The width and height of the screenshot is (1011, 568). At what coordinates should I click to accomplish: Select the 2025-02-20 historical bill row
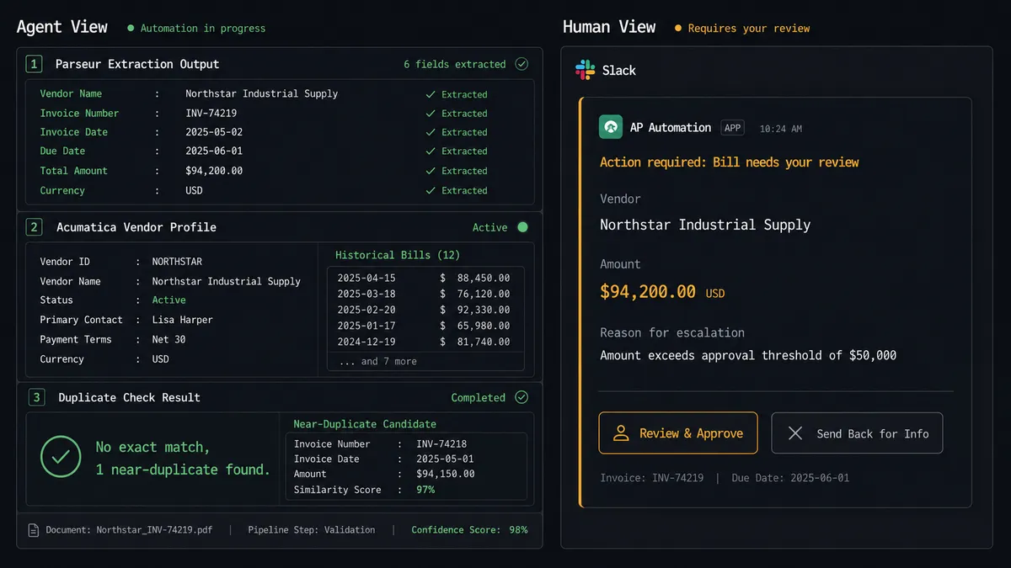(x=424, y=310)
